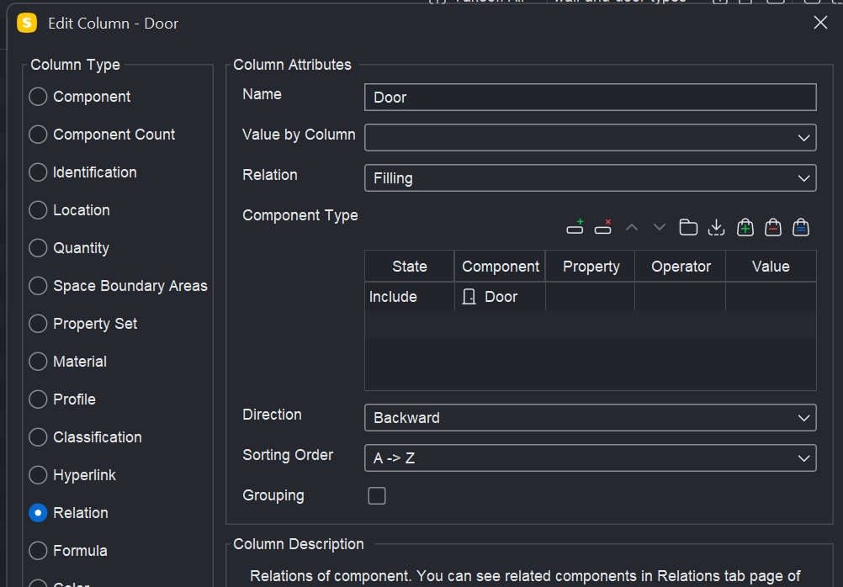This screenshot has width=843, height=587.
Task: Open the Relation dropdown showing Filling
Action: 591,178
